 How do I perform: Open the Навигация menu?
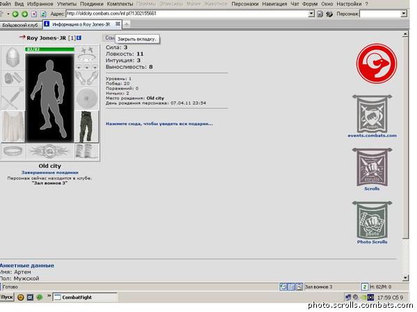pyautogui.click(x=275, y=4)
